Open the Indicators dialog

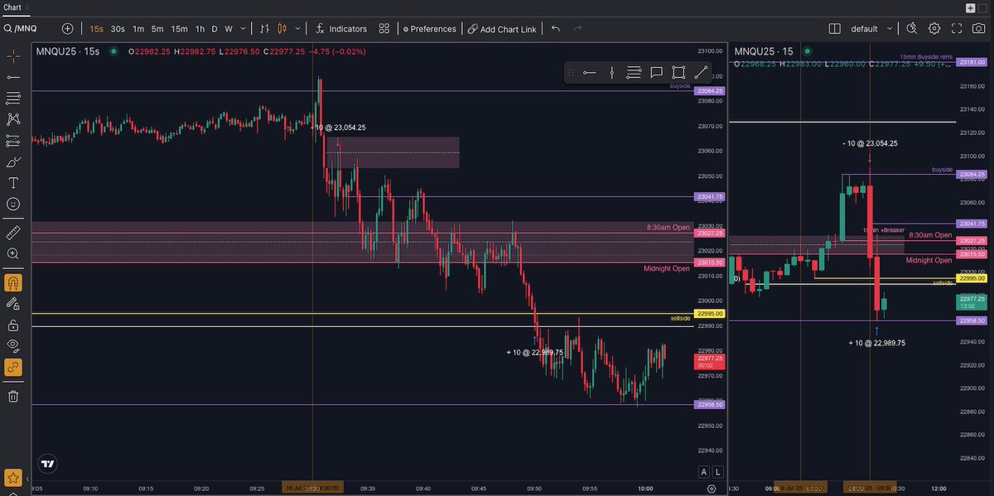tap(341, 28)
